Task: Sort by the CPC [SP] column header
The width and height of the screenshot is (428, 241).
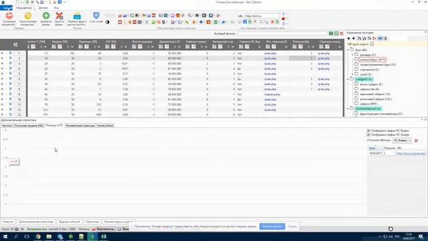Action: [x=111, y=42]
